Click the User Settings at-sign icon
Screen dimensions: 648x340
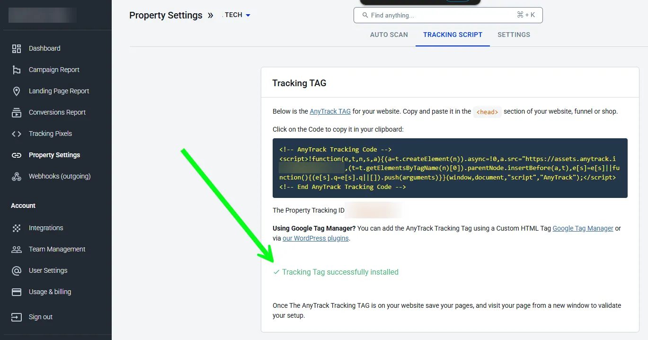(x=17, y=270)
